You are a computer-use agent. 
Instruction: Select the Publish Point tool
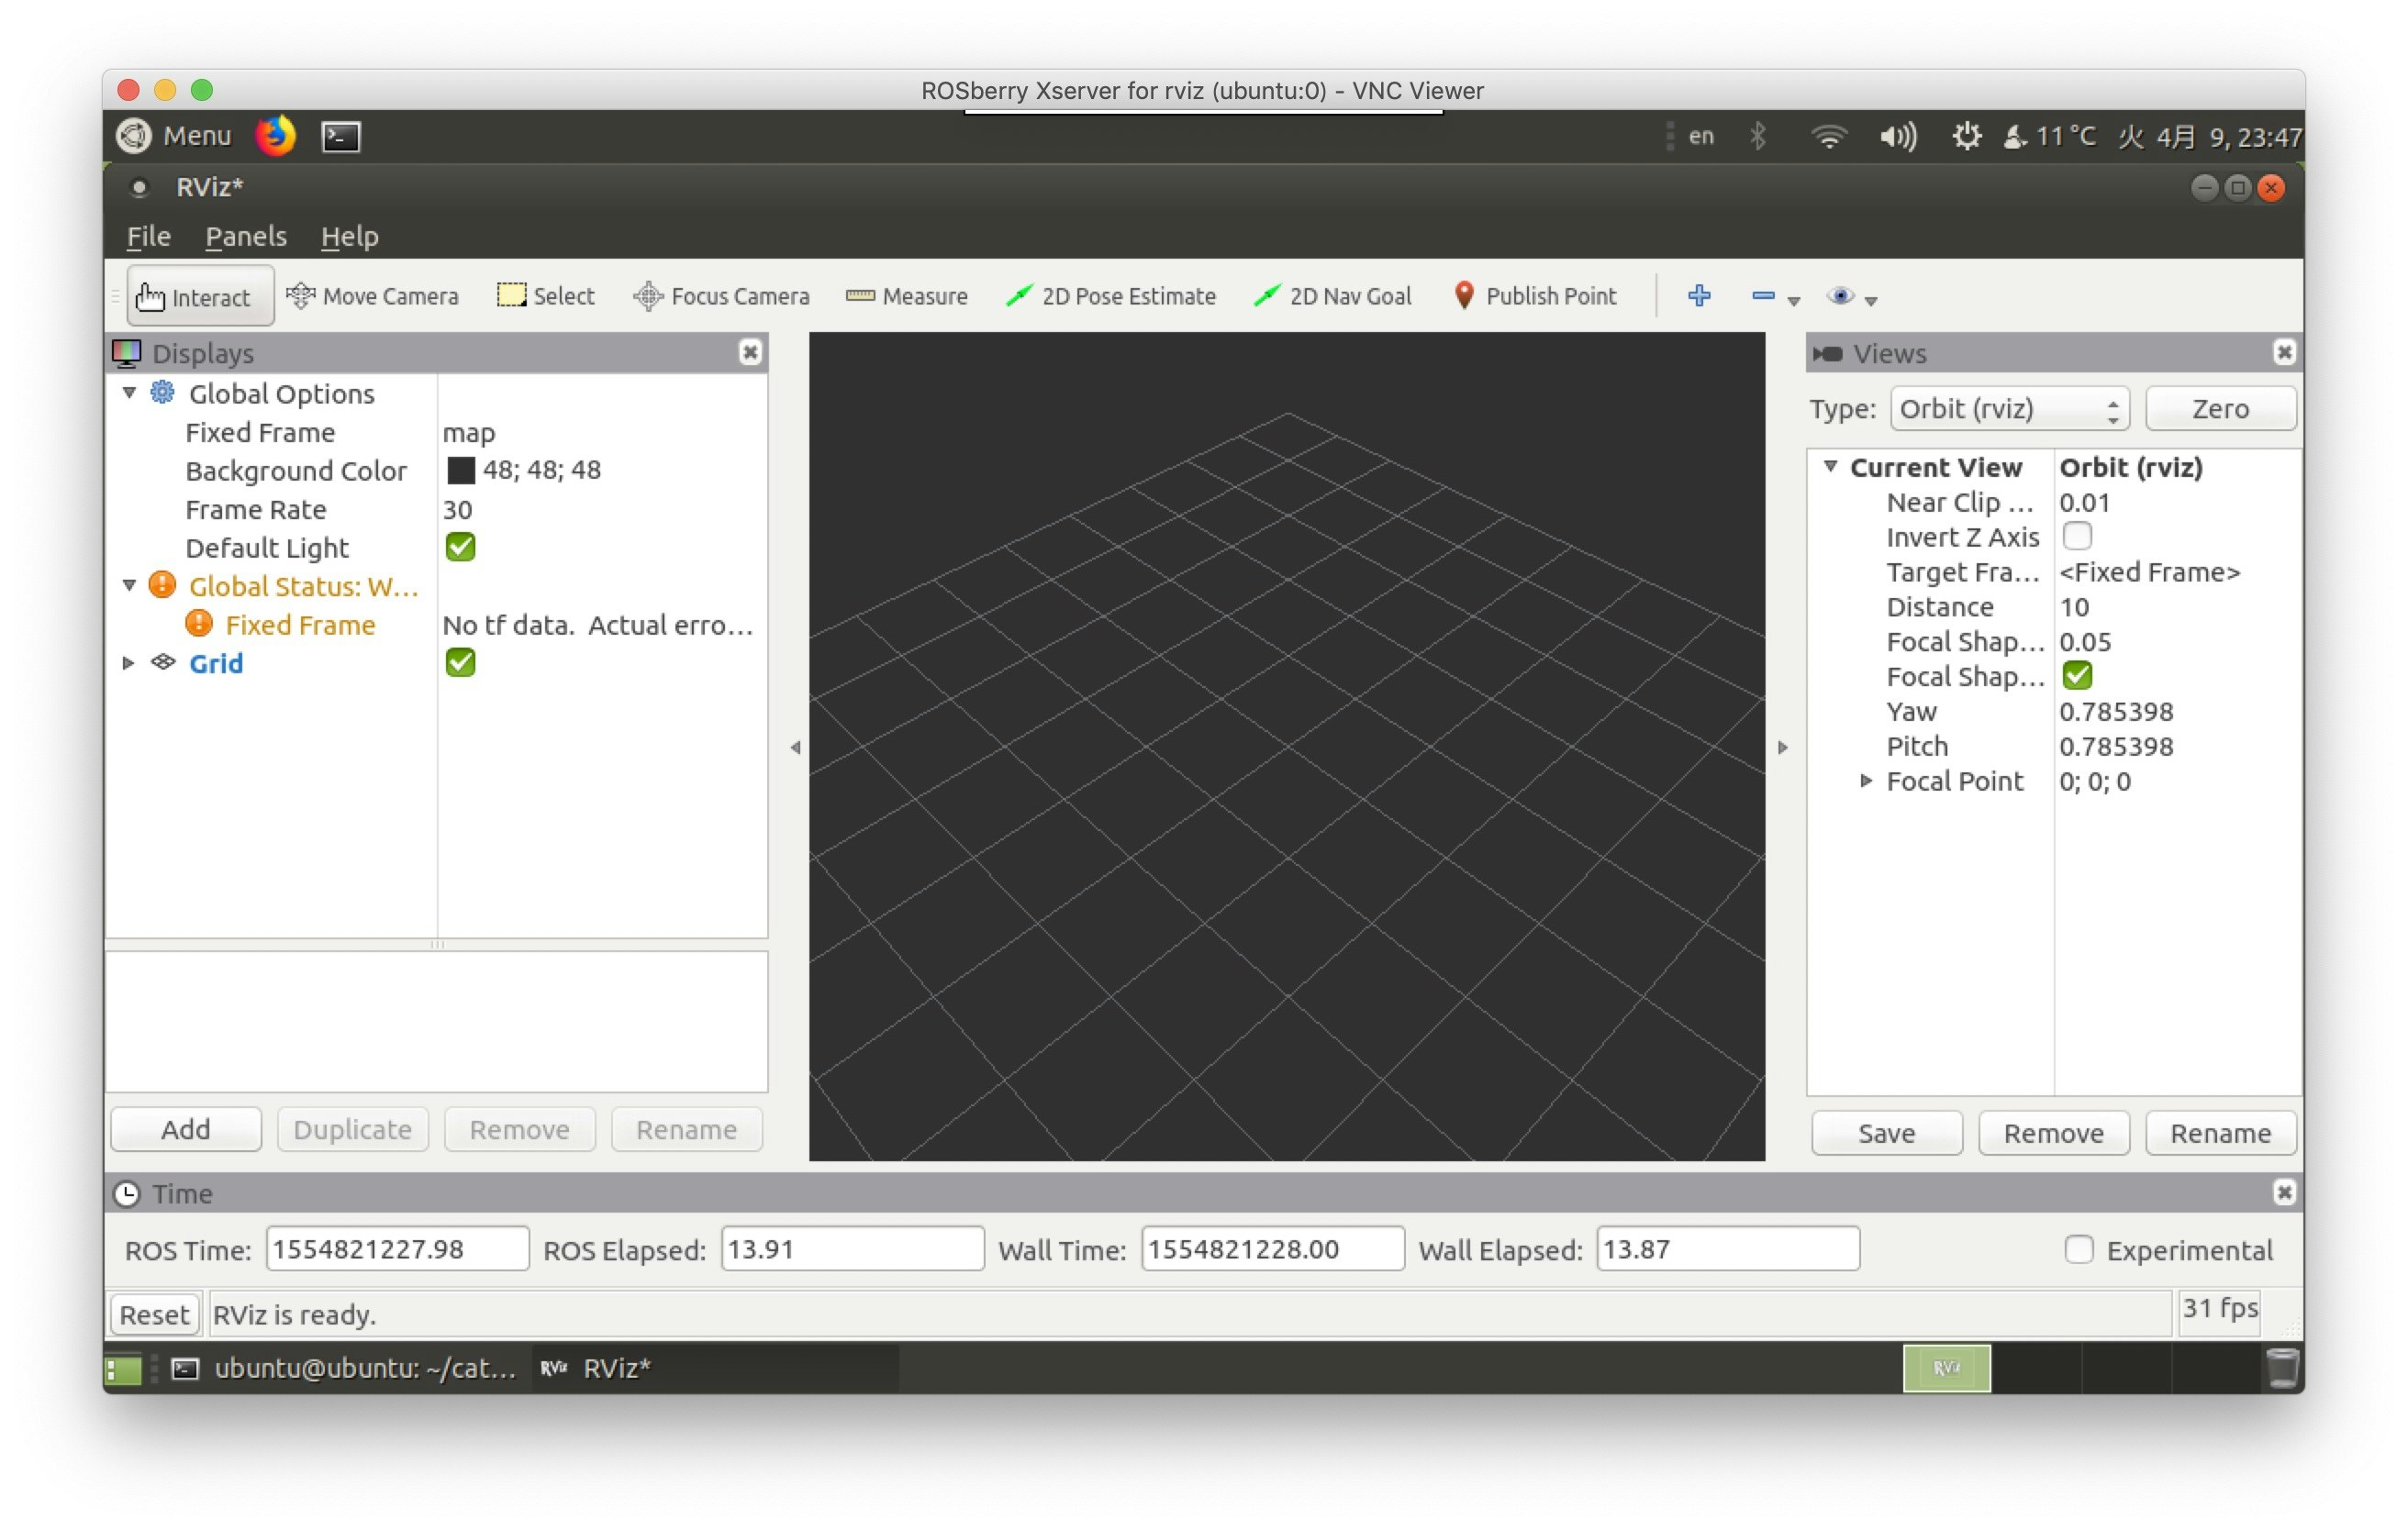1536,295
